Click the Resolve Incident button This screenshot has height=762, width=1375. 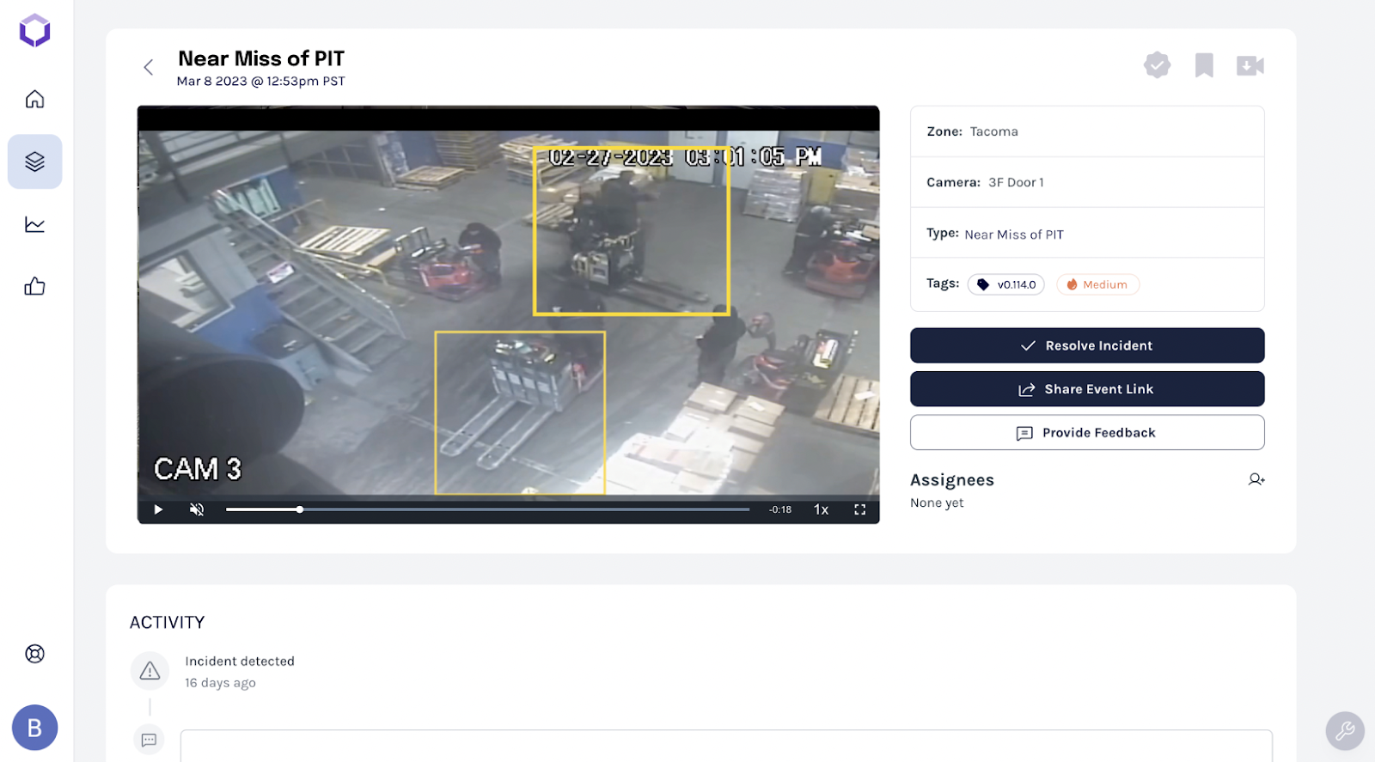(1087, 345)
